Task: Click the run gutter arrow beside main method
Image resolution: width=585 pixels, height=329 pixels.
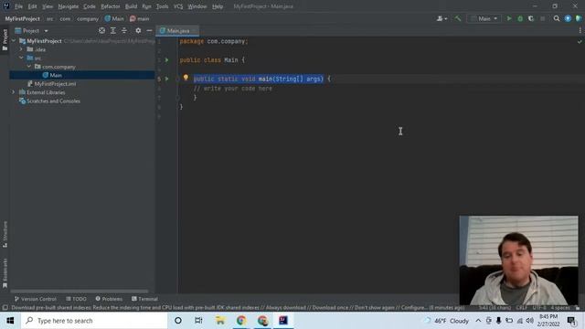Action: pyautogui.click(x=166, y=79)
